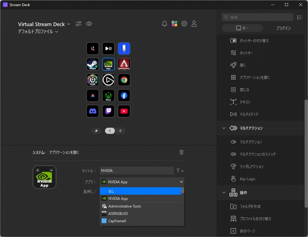Collapse the 操作 section
This screenshot has width=308, height=237.
pyautogui.click(x=224, y=193)
